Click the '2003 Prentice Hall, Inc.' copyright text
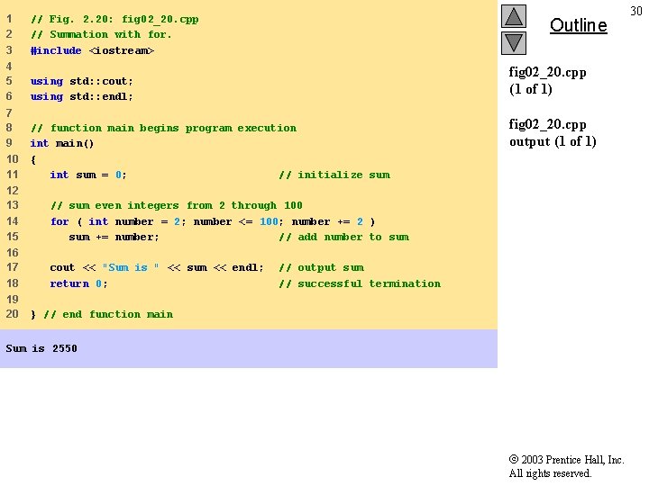649x486 pixels. [x=567, y=460]
